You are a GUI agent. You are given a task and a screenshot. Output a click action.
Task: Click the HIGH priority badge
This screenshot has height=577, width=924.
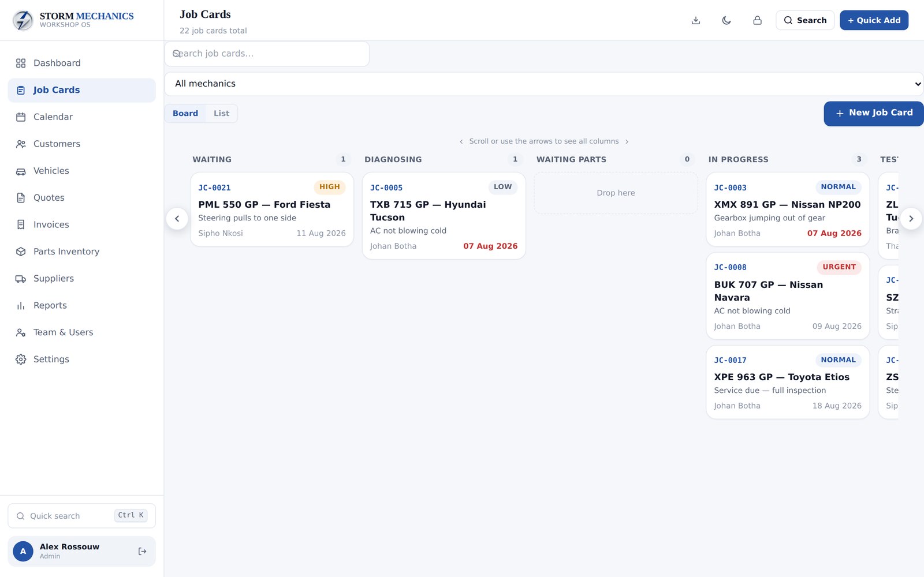[330, 187]
